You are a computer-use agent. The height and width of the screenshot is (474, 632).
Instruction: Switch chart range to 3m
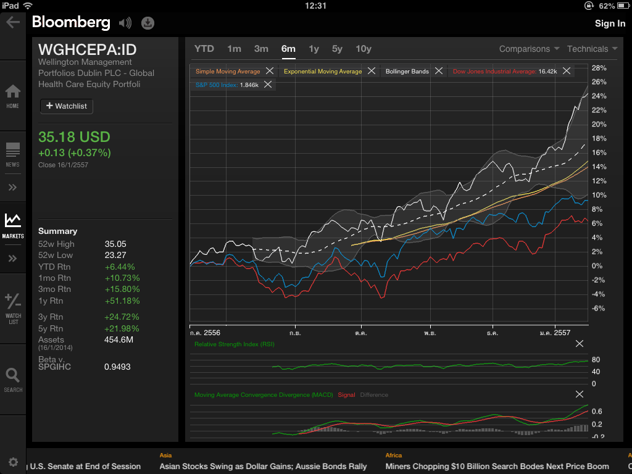261,49
